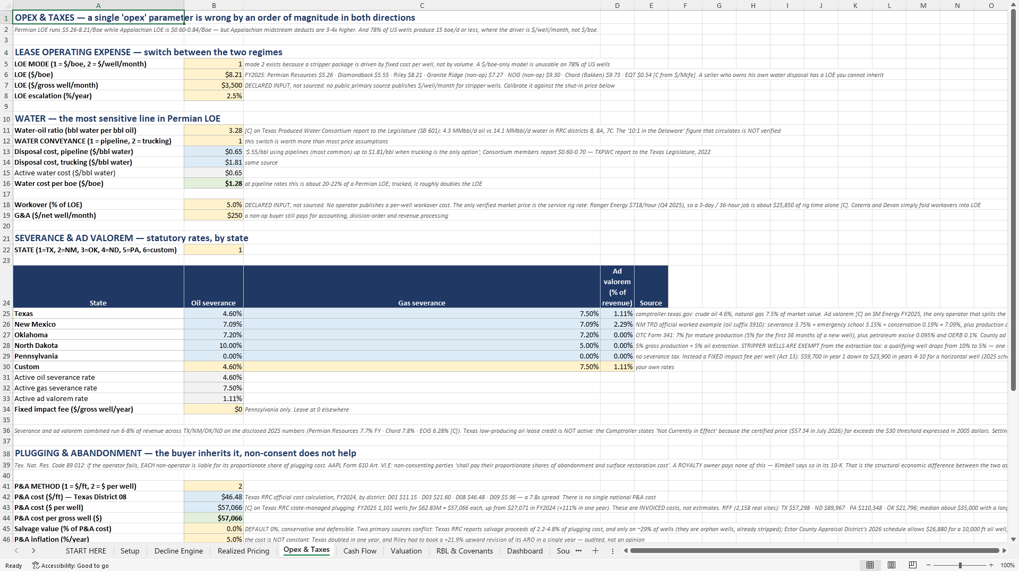Select column B header
This screenshot has width=1019, height=571.
[213, 5]
